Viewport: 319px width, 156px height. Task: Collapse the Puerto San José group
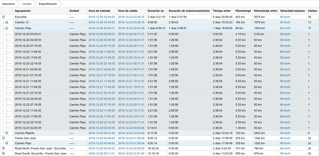(x=3, y=138)
